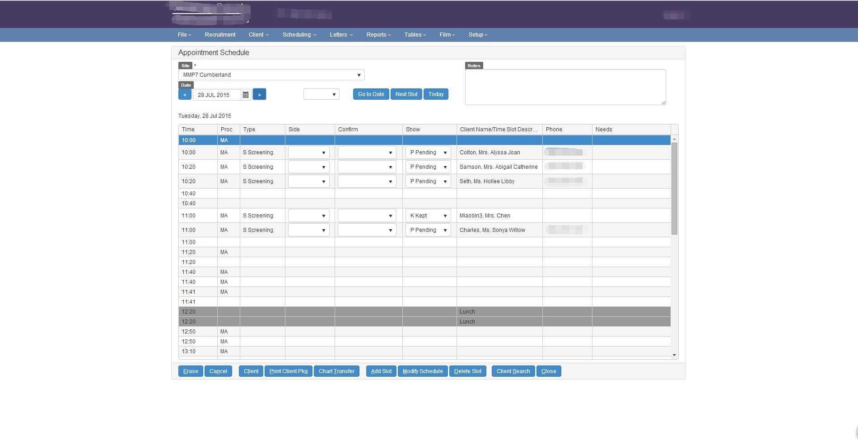The image size is (858, 439).
Task: Open Confirm dropdown for Samson, Mrs. Abigail Catherine
Action: [x=367, y=167]
